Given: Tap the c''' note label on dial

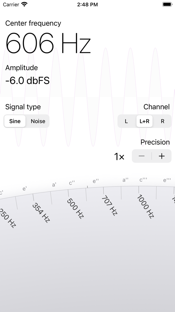Looking at the screenshot, I should 143,180.
